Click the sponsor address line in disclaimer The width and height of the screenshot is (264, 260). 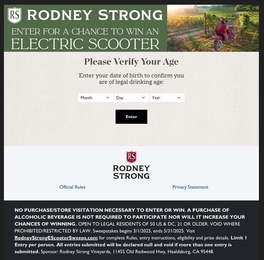pos(127,251)
